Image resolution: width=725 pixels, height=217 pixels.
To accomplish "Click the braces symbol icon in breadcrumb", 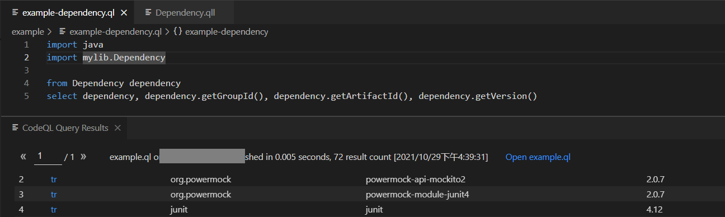I will pos(178,32).
